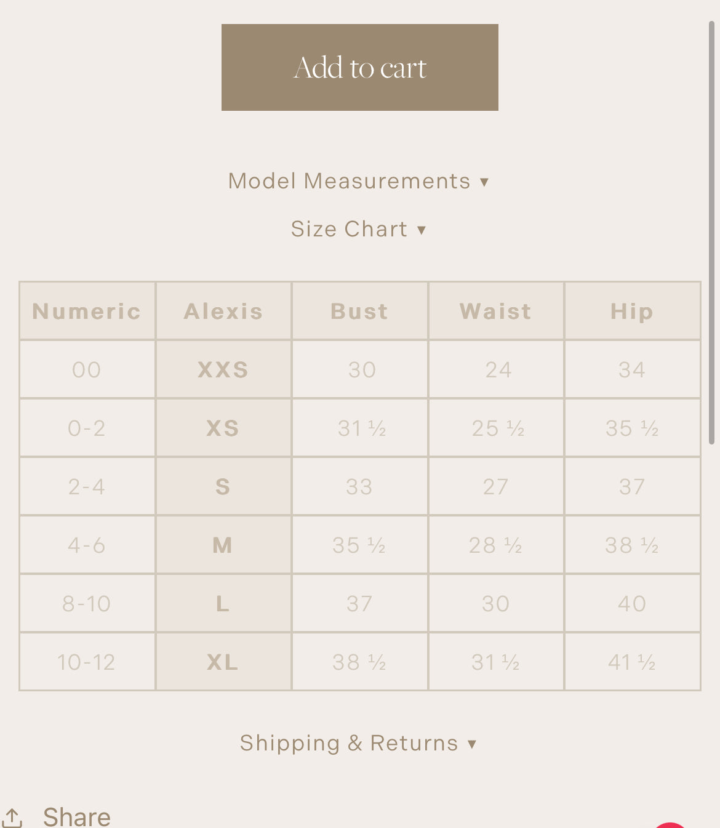Select the Numeric column header
Screen dimensions: 720x828
coord(87,312)
